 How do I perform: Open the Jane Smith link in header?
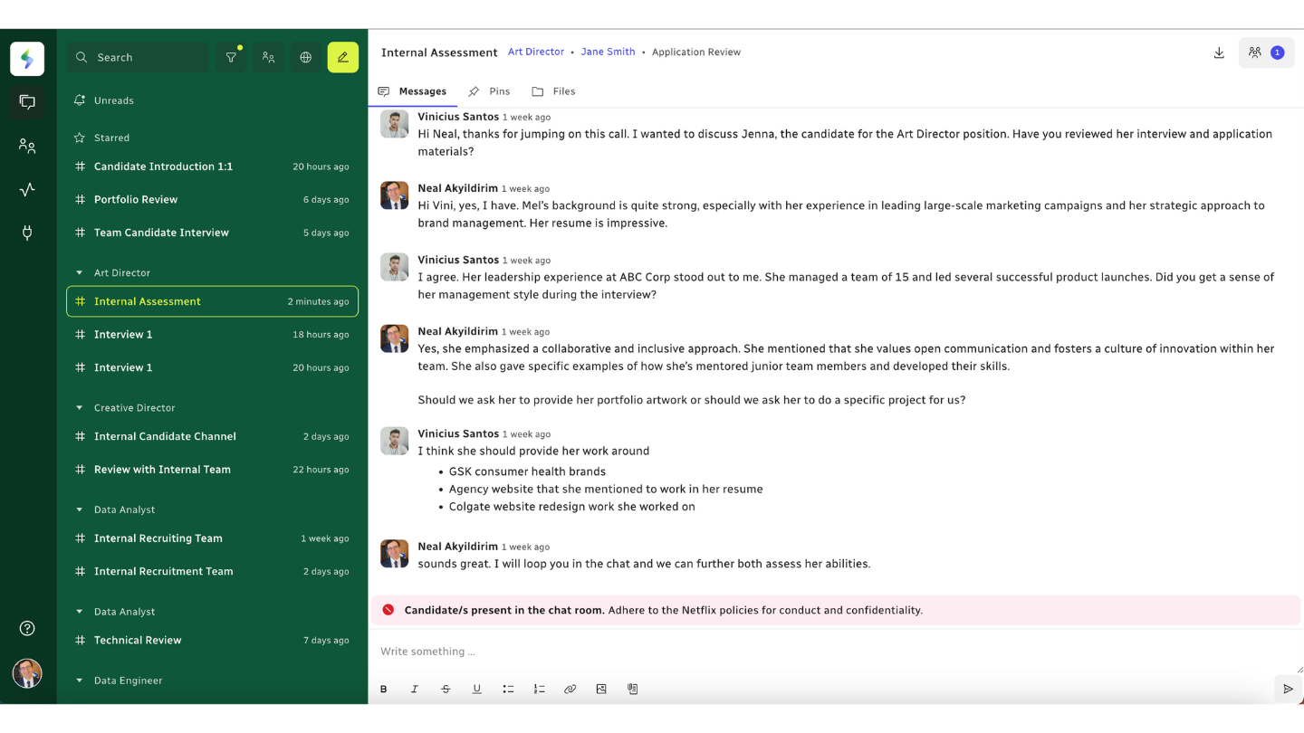(x=608, y=52)
